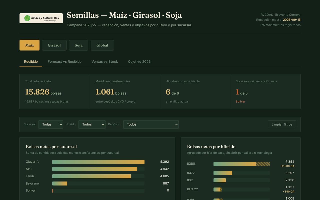This screenshot has width=320, height=200.
Task: Select the Tandil sucursal bar
Action: [x=91, y=176]
